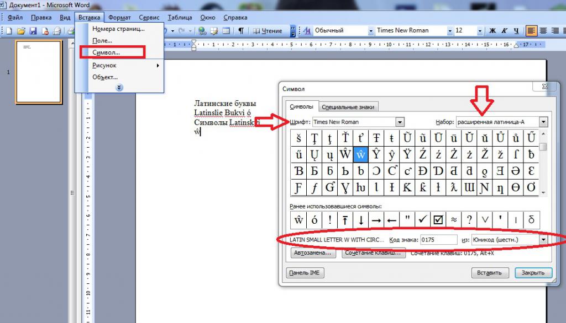
Task: Pick the ≈ approximately recent symbol
Action: pyautogui.click(x=453, y=220)
